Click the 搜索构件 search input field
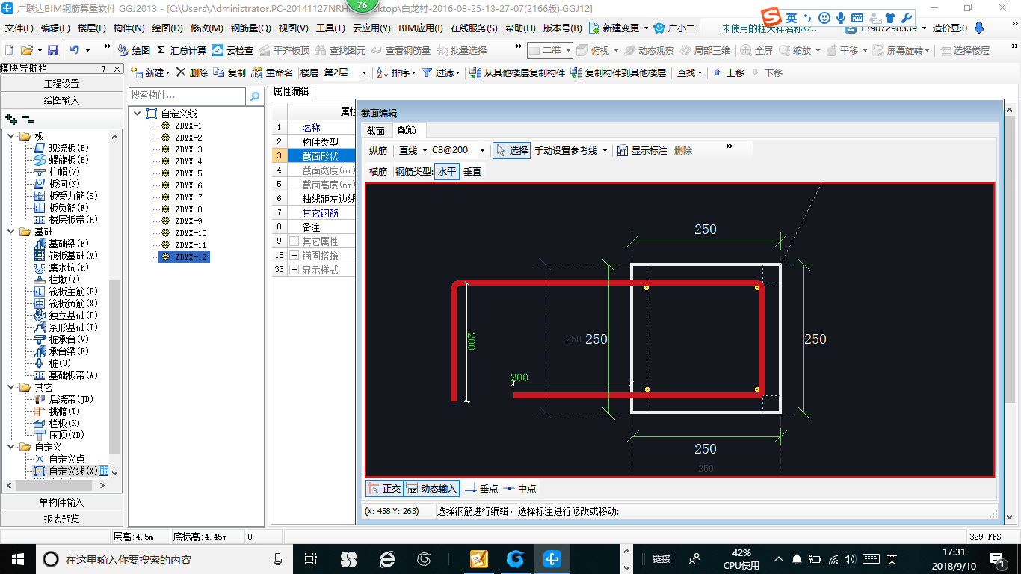1021x574 pixels. tap(187, 96)
